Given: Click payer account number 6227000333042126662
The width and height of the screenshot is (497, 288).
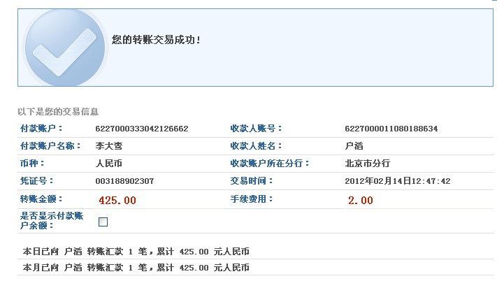Looking at the screenshot, I should [x=142, y=129].
